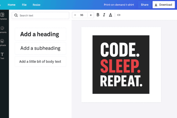The width and height of the screenshot is (177, 118).
Task: Click the font size value 96
Action: point(82,15)
